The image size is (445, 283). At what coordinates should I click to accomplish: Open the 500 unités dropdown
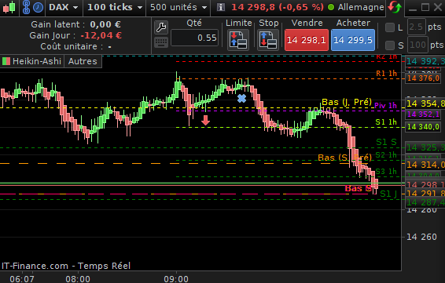coord(178,7)
